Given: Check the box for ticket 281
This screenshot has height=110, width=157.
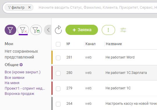Looking at the screenshot, I should point(58,58).
